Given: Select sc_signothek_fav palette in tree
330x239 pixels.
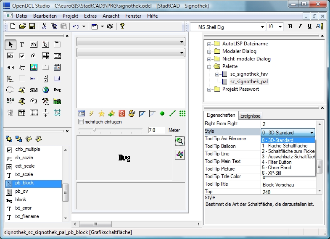Looking at the screenshot, I should [249, 74].
